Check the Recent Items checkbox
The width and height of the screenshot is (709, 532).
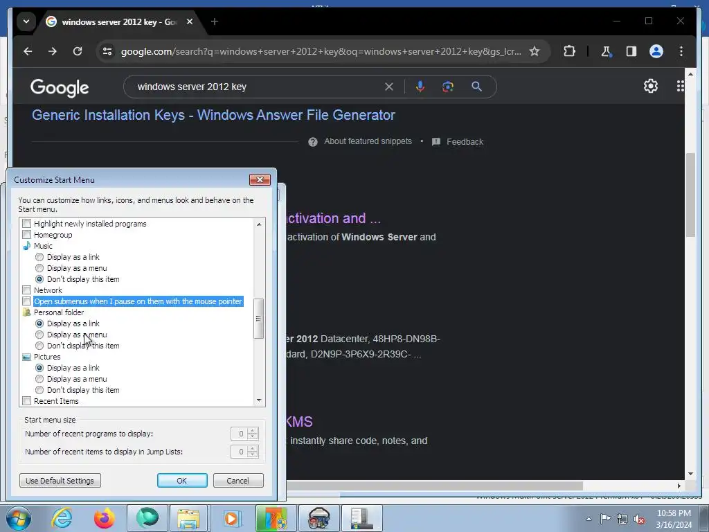pos(27,401)
